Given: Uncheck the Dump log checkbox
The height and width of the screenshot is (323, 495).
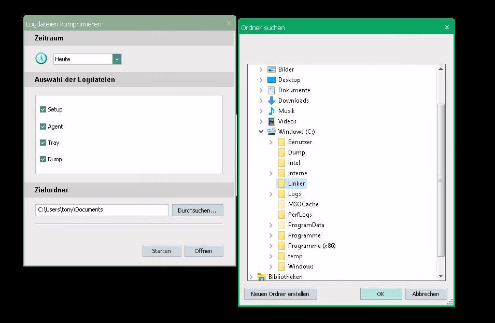Looking at the screenshot, I should [x=43, y=159].
